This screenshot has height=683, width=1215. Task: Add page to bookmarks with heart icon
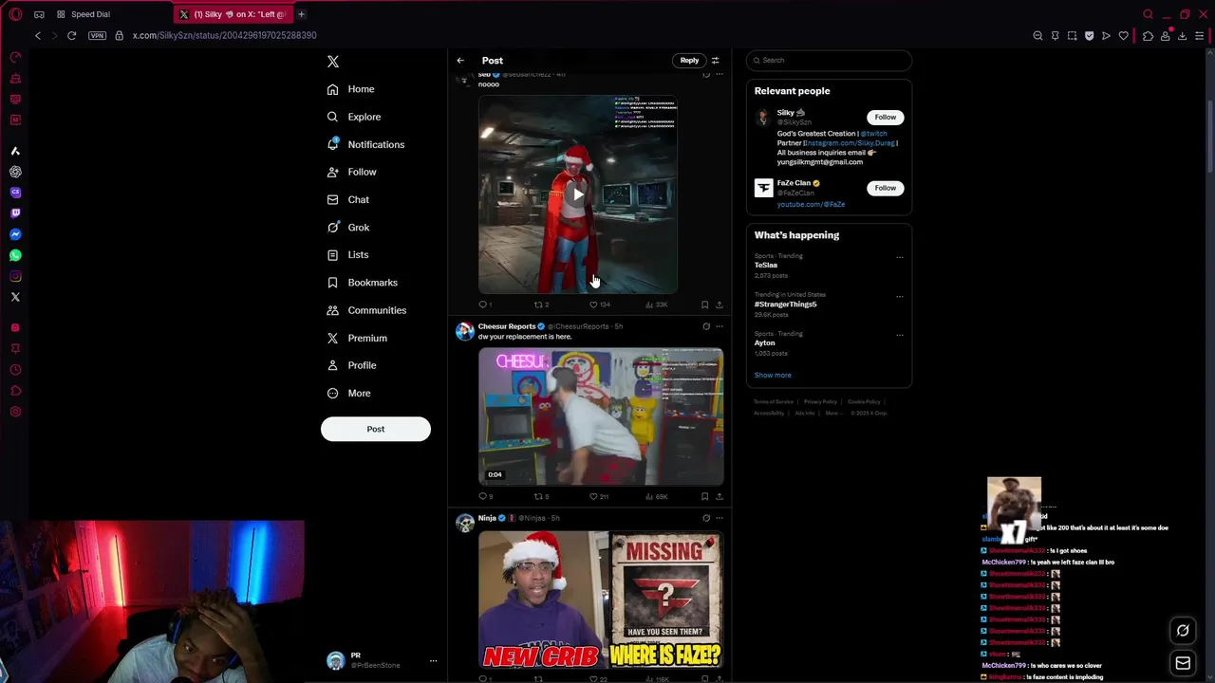point(1123,36)
